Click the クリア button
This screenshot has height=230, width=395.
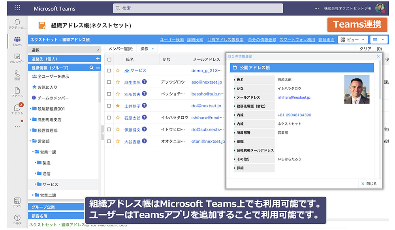tap(365, 49)
